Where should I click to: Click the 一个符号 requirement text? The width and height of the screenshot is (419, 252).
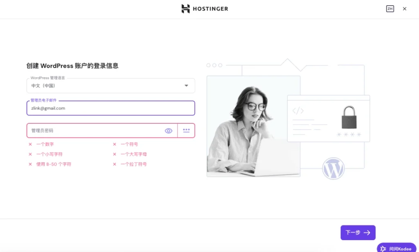[x=129, y=144]
